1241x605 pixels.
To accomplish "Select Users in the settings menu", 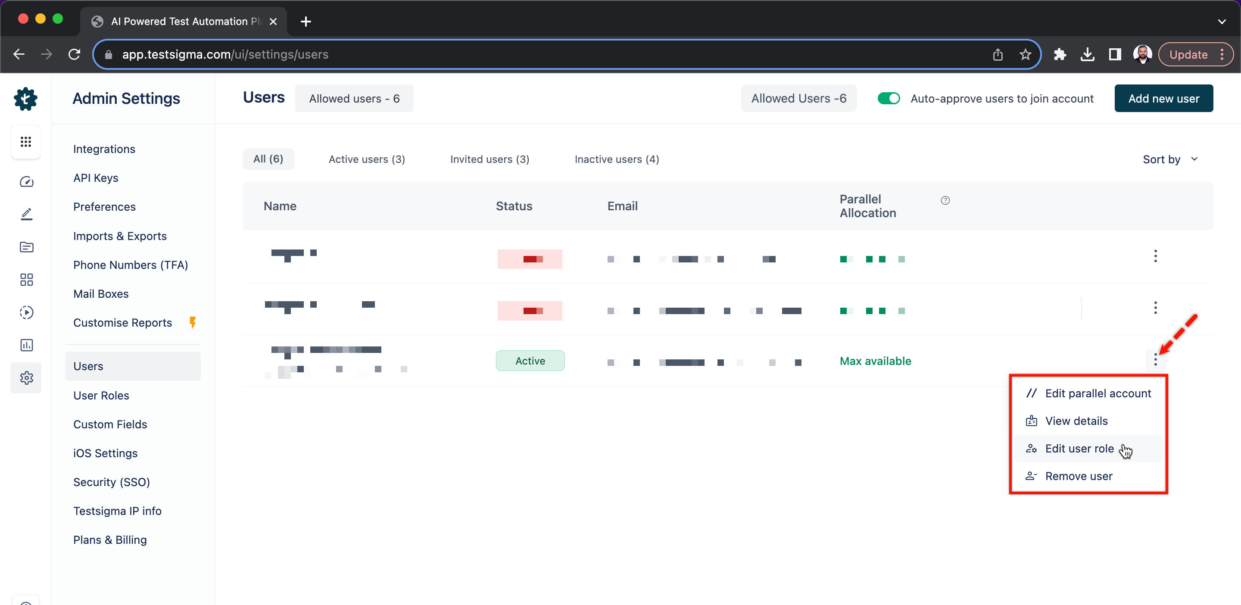I will click(133, 366).
